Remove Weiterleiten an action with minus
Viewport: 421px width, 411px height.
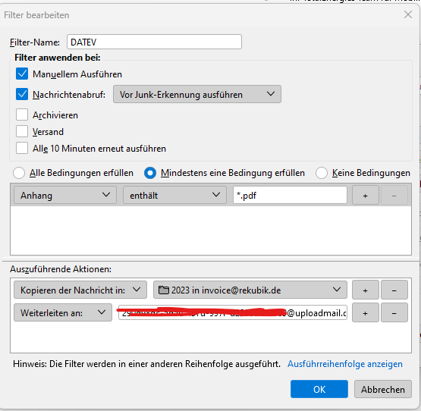click(394, 312)
